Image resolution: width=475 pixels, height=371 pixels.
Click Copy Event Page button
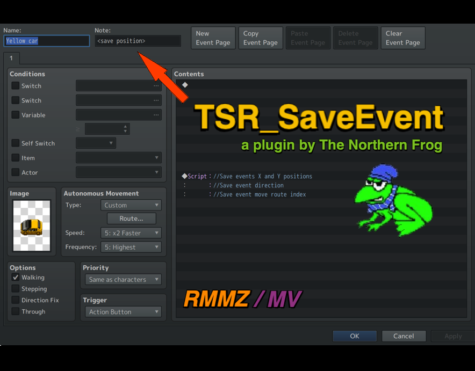point(261,38)
